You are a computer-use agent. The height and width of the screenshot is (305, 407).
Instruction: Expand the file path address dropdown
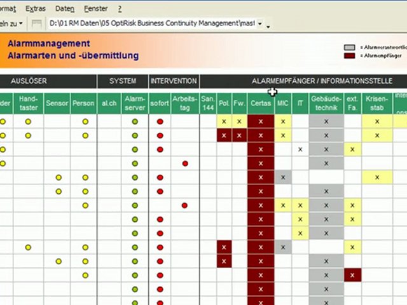(x=260, y=24)
